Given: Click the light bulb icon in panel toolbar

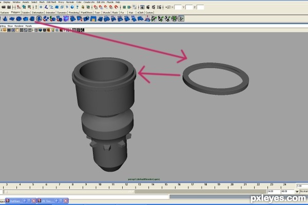Looking at the screenshot, I should tap(53, 30).
